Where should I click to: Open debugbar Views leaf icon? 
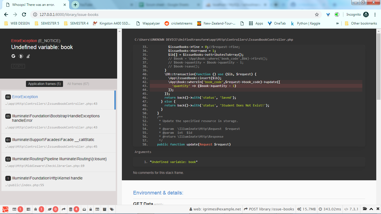click(x=49, y=209)
